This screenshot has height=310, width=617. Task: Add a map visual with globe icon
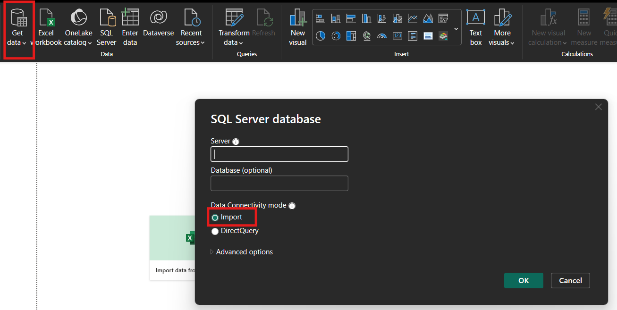pos(367,36)
